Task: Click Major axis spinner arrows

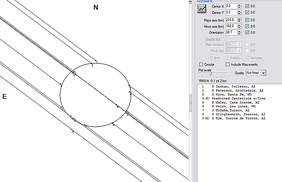Action: pos(239,20)
